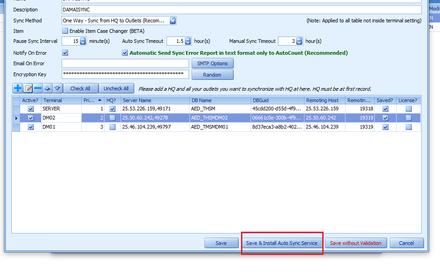The image size is (440, 275).
Task: Open SMTP Options
Action: (212, 63)
